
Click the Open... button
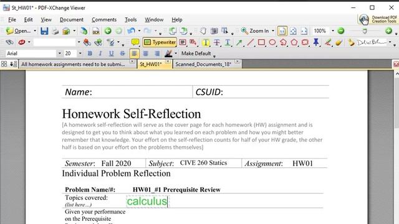click(x=18, y=31)
